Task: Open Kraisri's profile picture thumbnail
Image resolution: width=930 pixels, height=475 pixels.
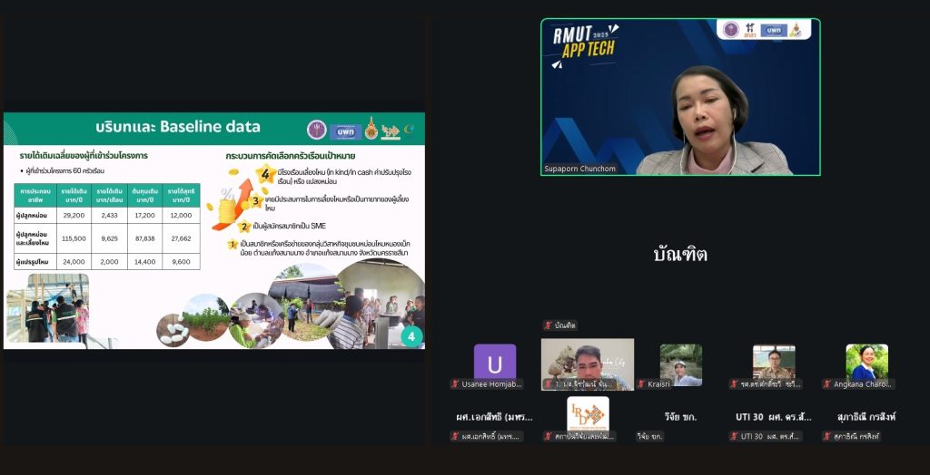Action: pyautogui.click(x=680, y=364)
